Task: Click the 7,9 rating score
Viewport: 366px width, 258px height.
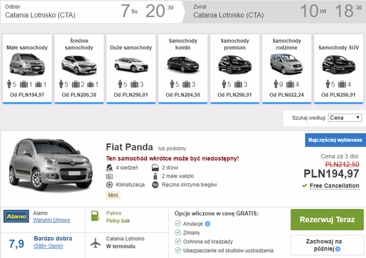Action: (16, 244)
